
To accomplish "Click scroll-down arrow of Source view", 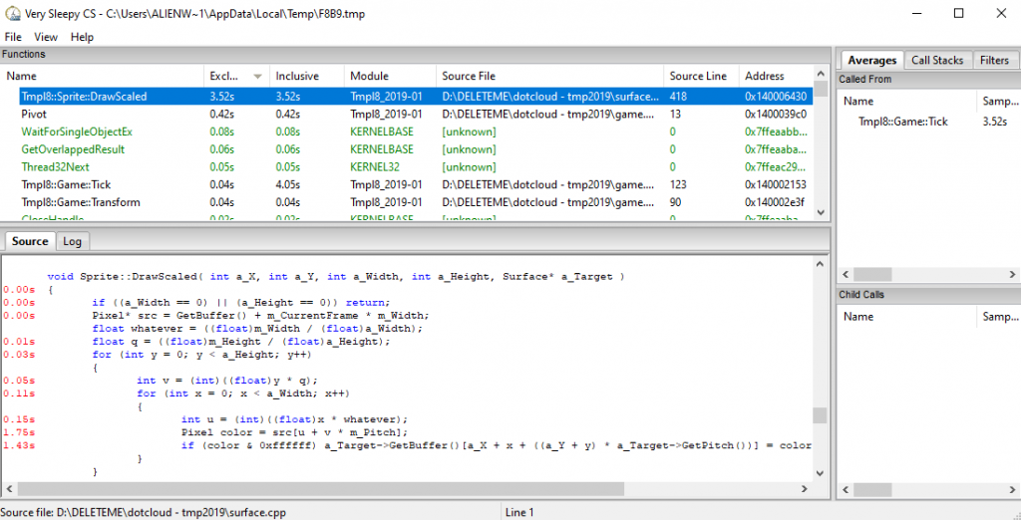I will [820, 474].
